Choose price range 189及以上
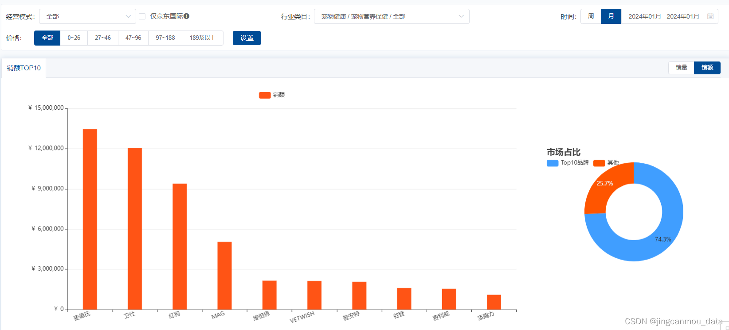Viewport: 729px width, 330px height. click(x=203, y=38)
